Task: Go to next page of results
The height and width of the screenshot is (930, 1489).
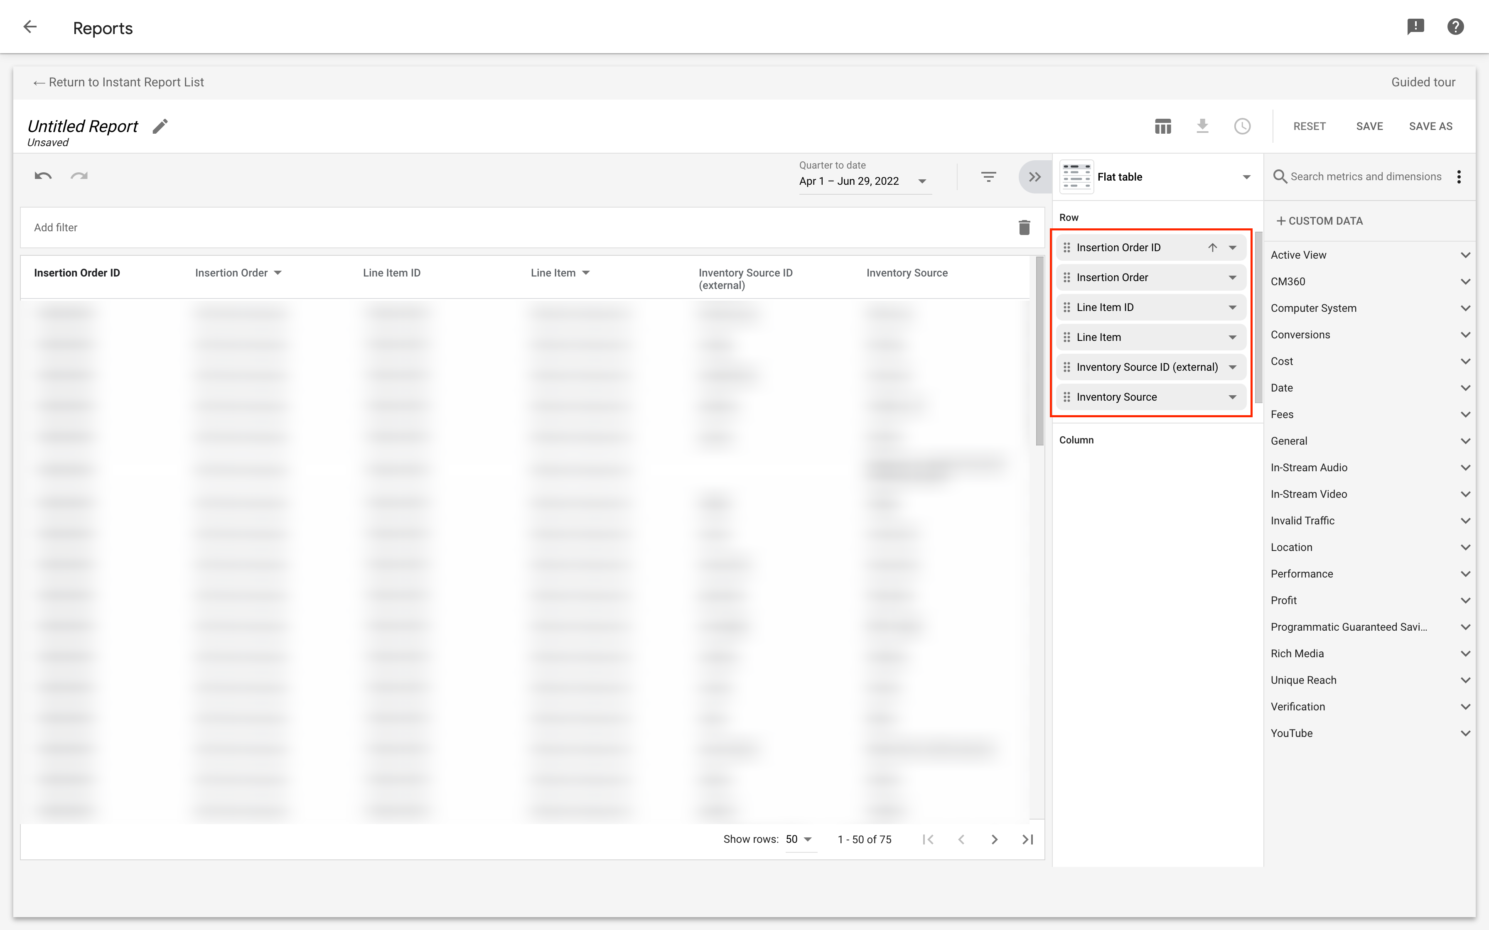Action: (x=994, y=839)
